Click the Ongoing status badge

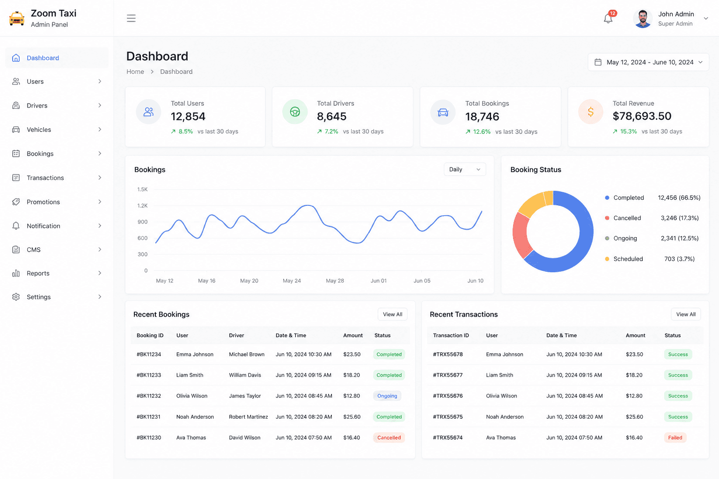pyautogui.click(x=387, y=396)
